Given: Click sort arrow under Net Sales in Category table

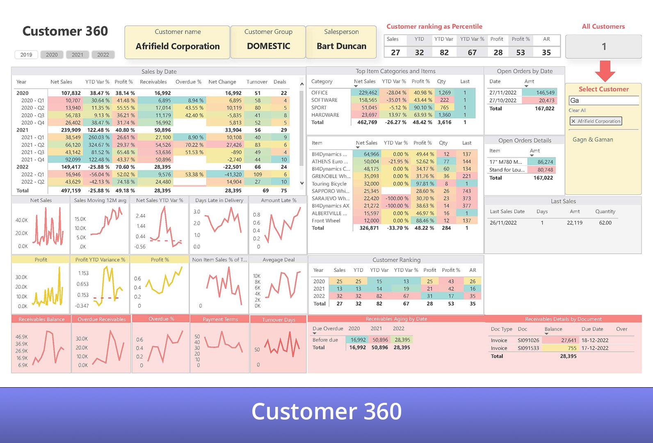Looking at the screenshot, I should (356, 86).
